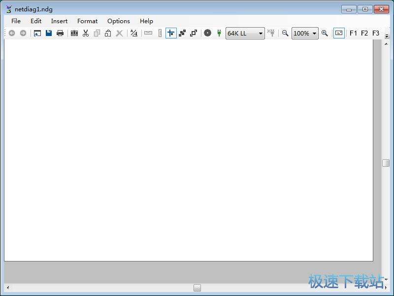Click the blue floppy disk Save icon
Image resolution: width=394 pixels, height=296 pixels.
pos(49,33)
